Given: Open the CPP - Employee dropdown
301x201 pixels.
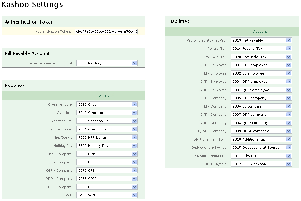Looking at the screenshot, I should (x=261, y=65).
